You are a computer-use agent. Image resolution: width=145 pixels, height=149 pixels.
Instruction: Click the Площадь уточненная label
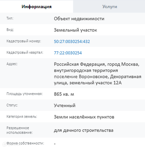click(x=25, y=94)
